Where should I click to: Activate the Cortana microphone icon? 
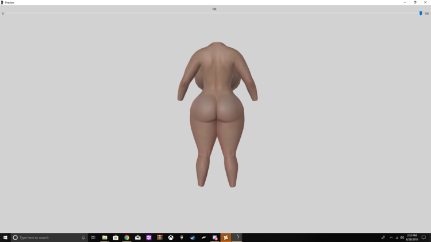click(83, 237)
